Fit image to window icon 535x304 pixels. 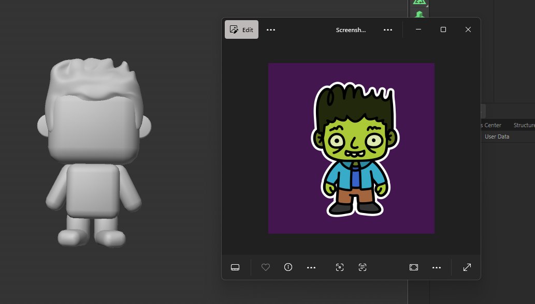coord(413,267)
